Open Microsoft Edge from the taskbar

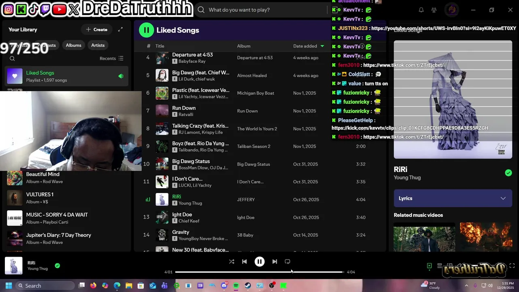(117, 286)
